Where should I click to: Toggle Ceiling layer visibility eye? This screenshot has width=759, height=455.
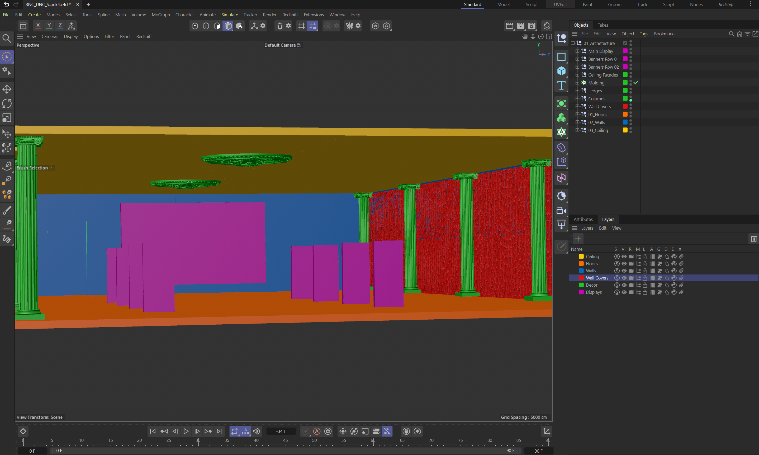point(624,257)
